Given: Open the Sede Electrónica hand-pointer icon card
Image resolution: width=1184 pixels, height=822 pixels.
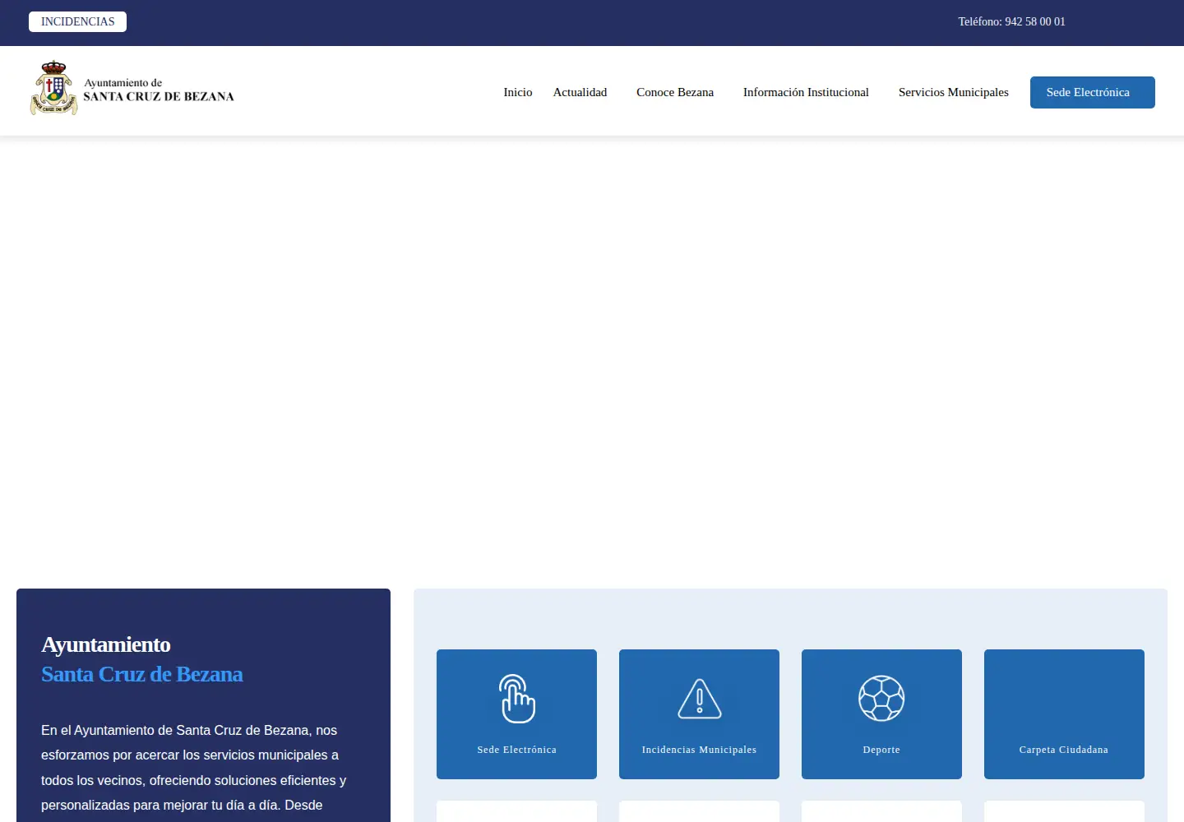Looking at the screenshot, I should 516,714.
